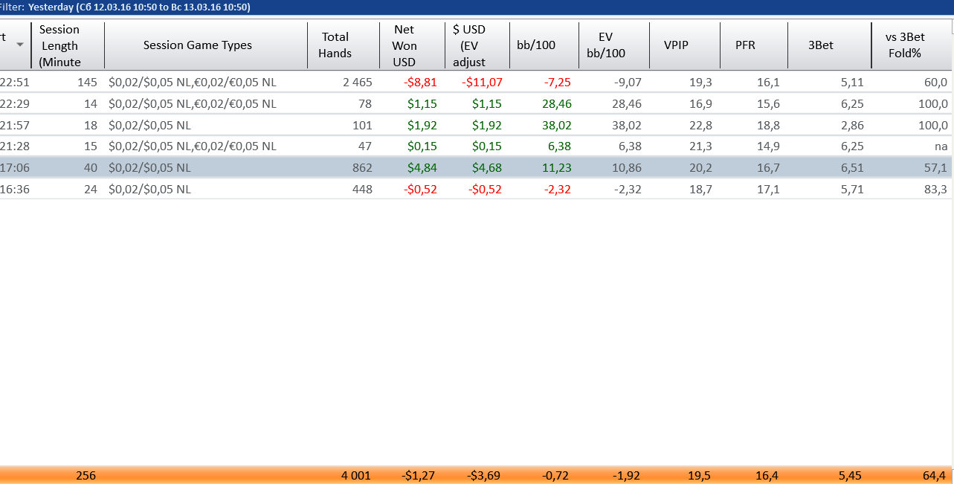This screenshot has height=484, width=954.
Task: Click summary PFR value 16,4
Action: [767, 476]
